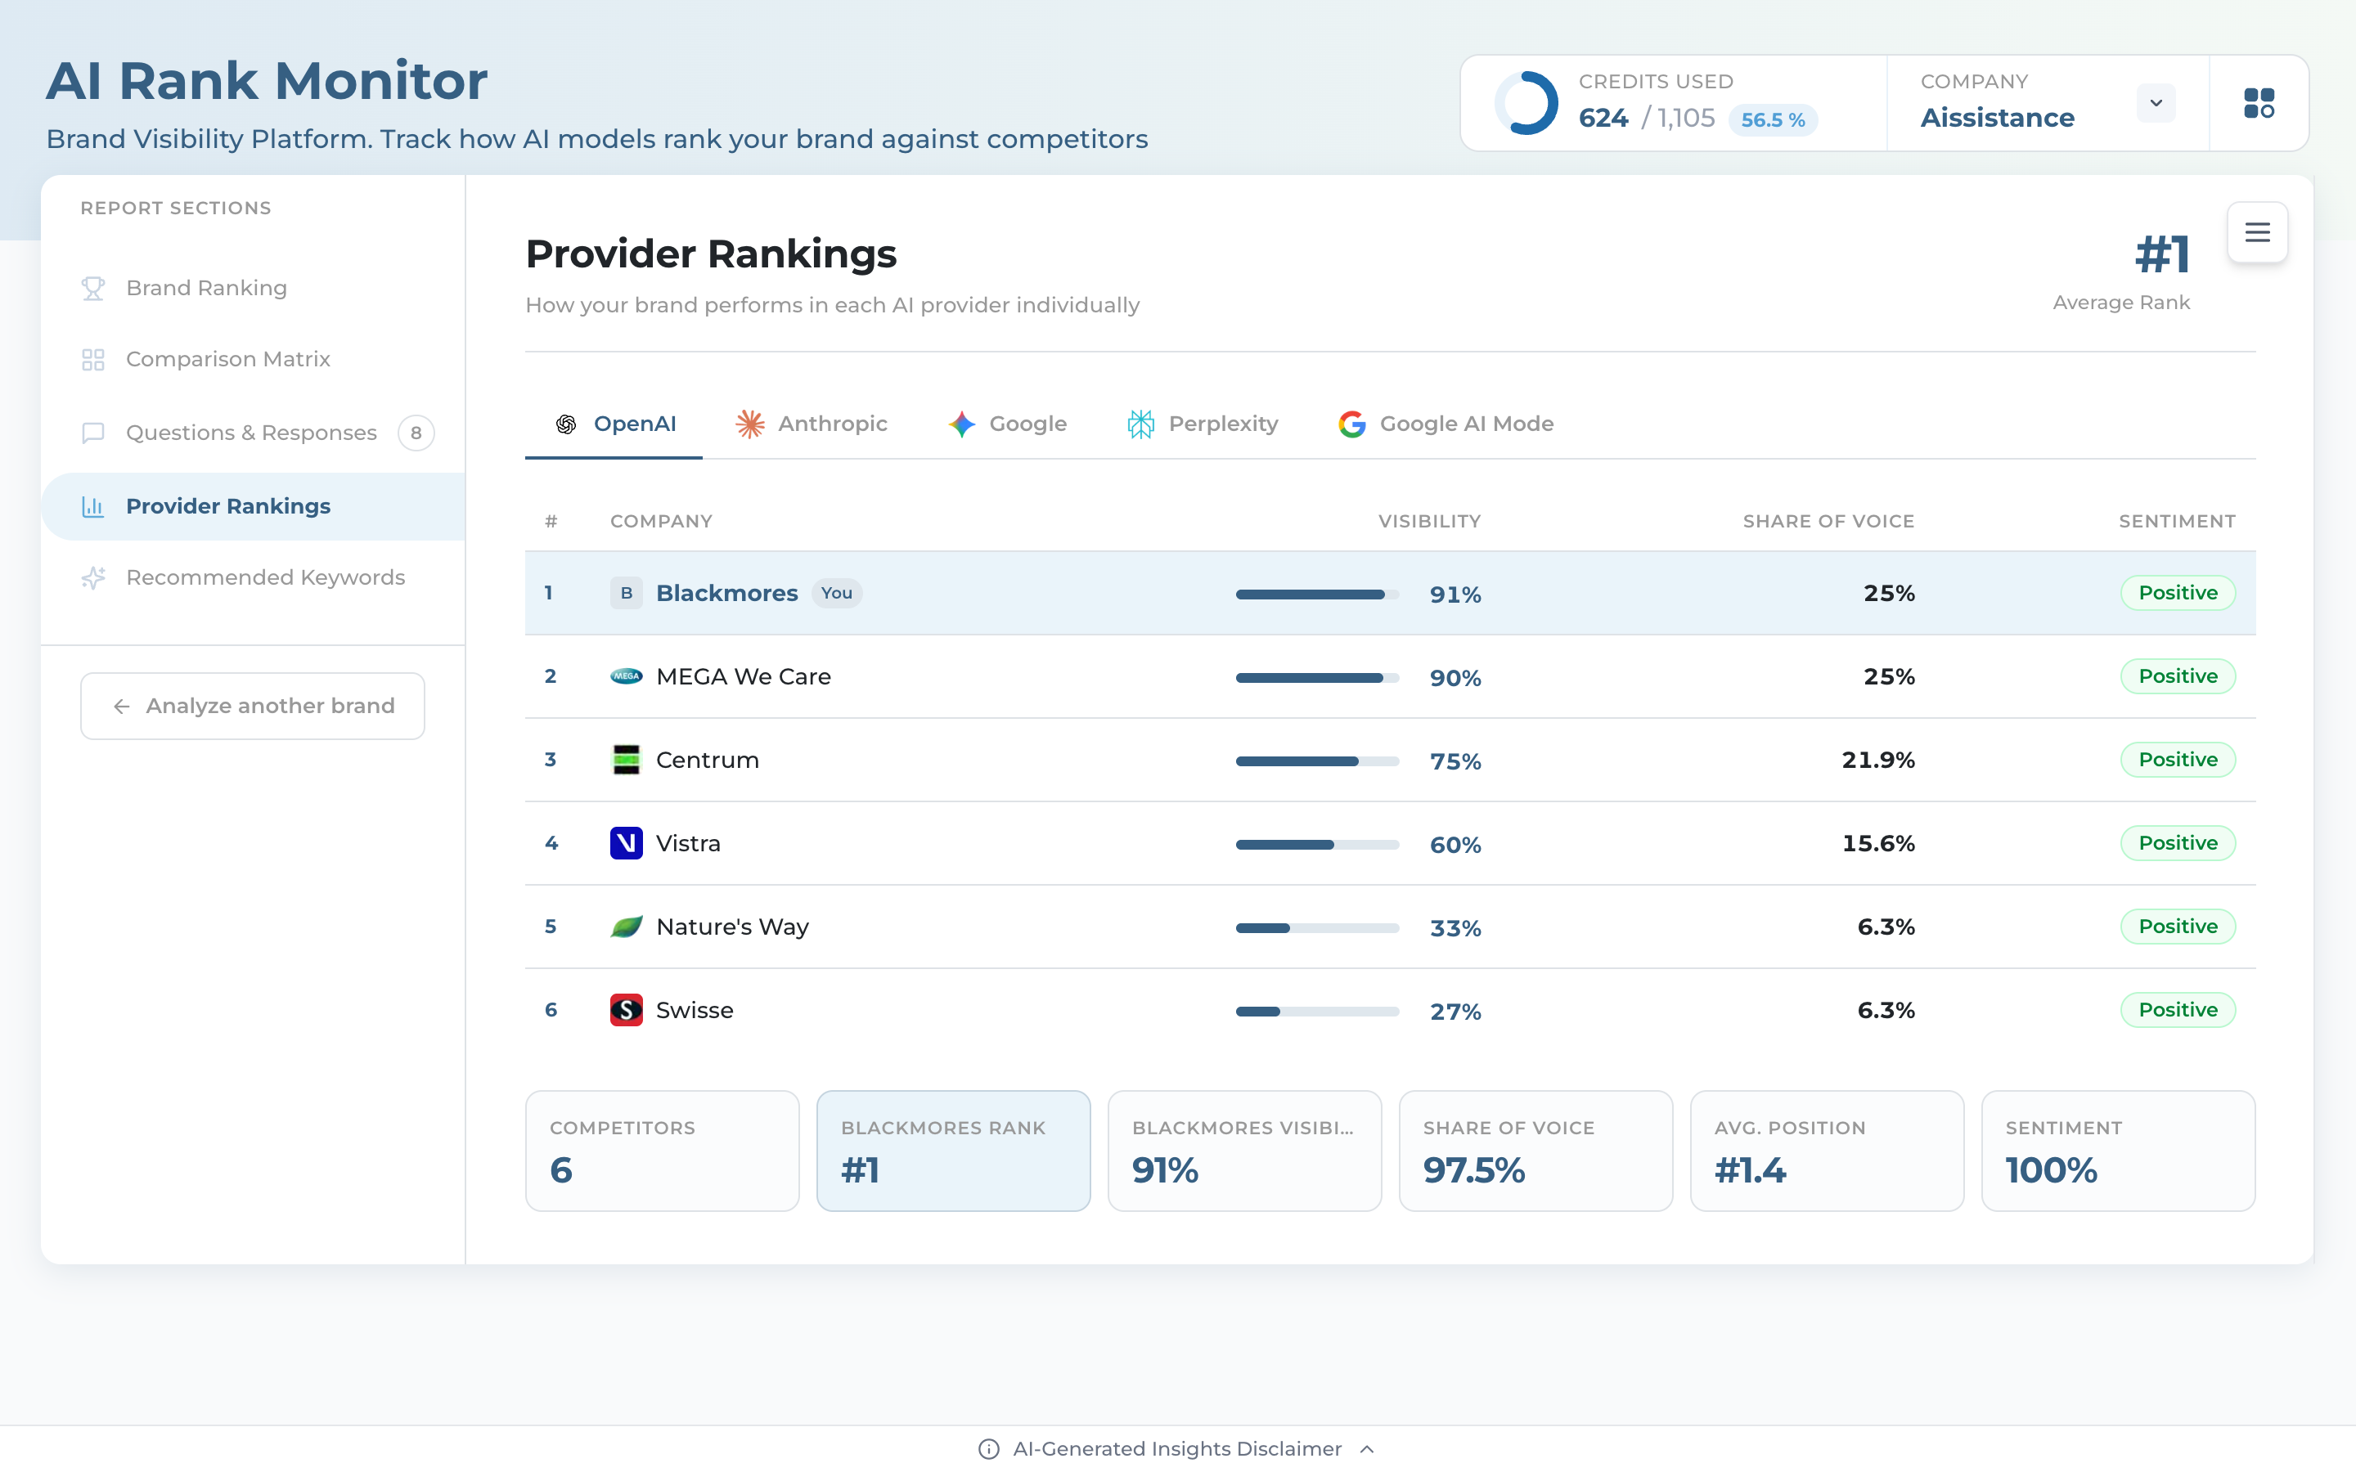The image size is (2356, 1472).
Task: Switch to the OpenAI tab
Action: [x=614, y=424]
